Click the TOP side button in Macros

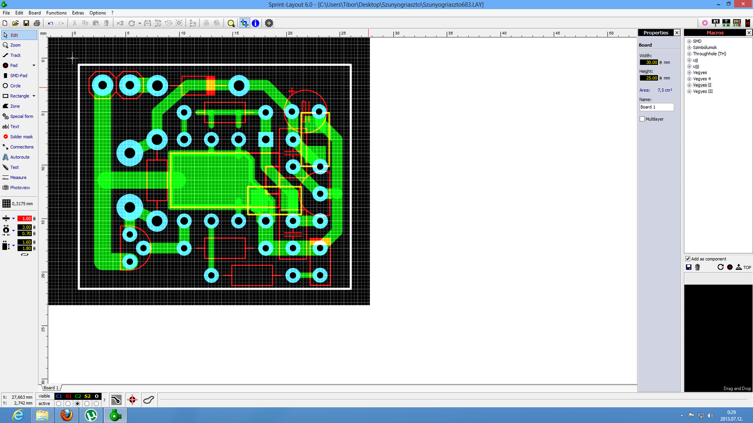743,267
